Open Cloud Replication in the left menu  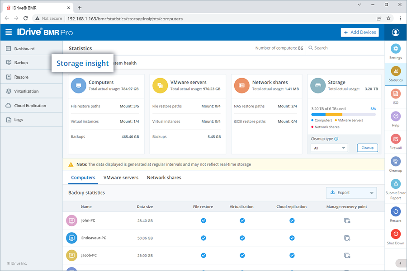tap(31, 106)
